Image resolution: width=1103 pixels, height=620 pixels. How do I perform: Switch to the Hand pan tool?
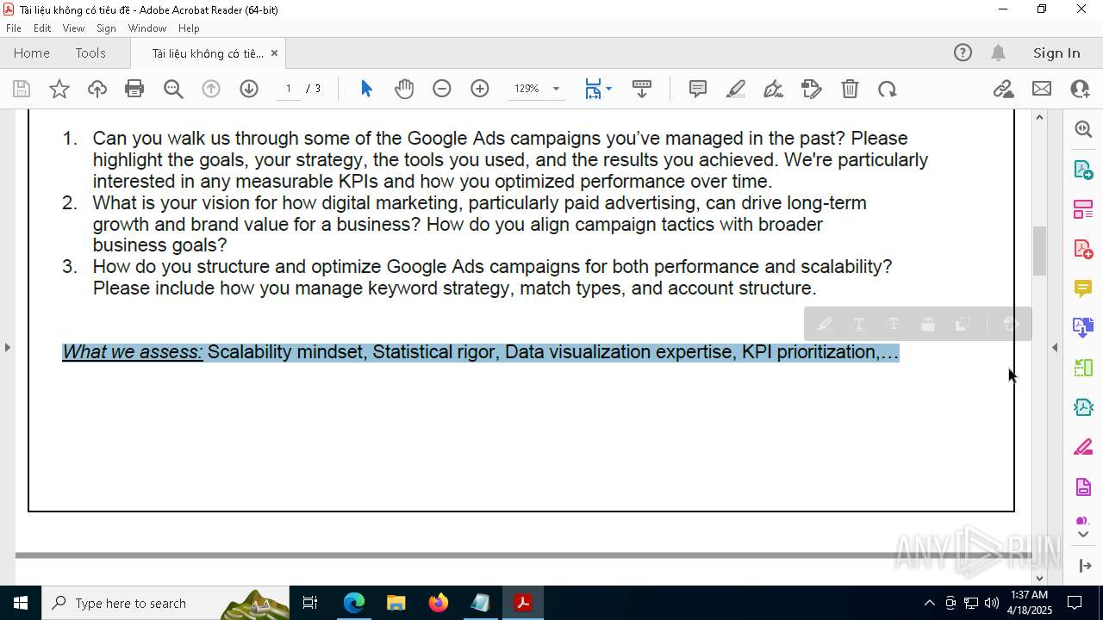pos(404,89)
